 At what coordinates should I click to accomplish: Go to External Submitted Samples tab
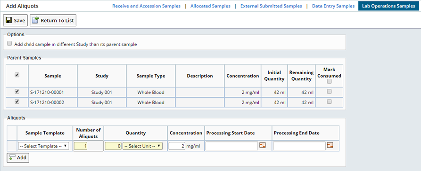point(271,6)
